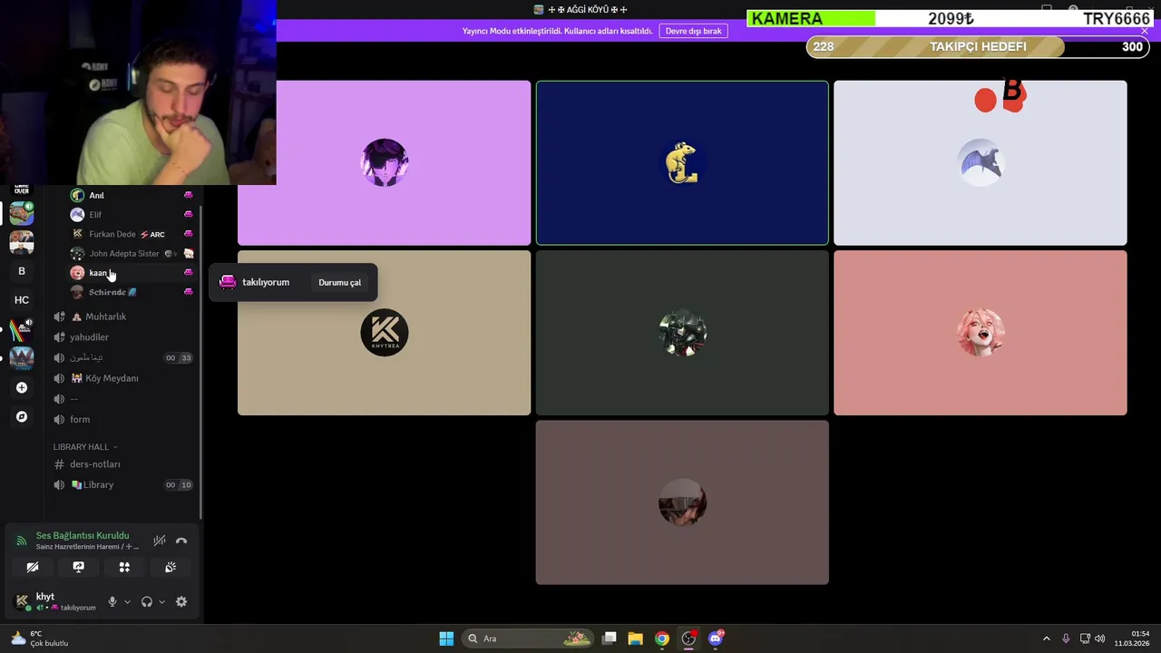Click Ses Bağlantısı Kuruldu status text
The image size is (1161, 653).
83,535
